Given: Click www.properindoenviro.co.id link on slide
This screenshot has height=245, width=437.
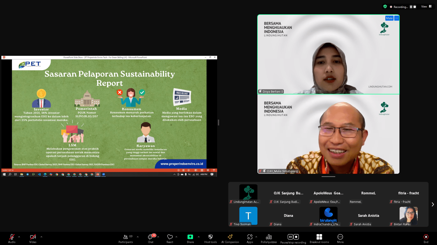Looking at the screenshot, I should (182, 164).
